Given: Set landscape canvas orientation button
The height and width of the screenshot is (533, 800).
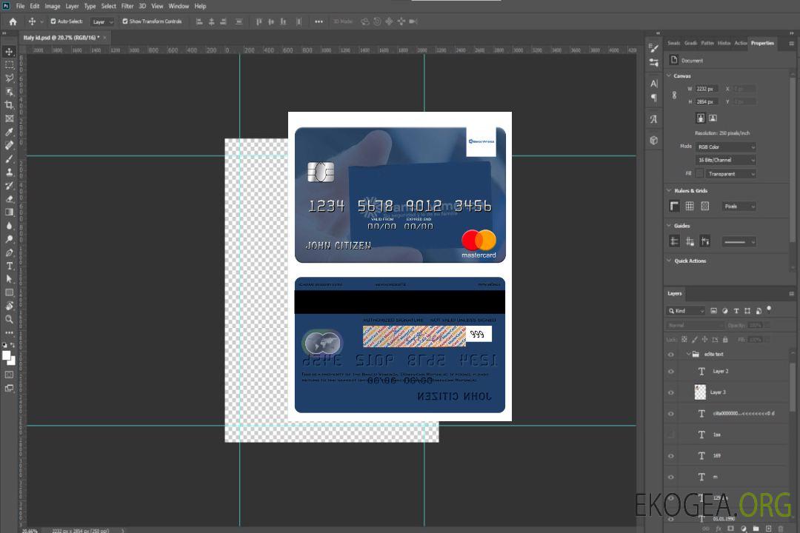Looking at the screenshot, I should (713, 118).
